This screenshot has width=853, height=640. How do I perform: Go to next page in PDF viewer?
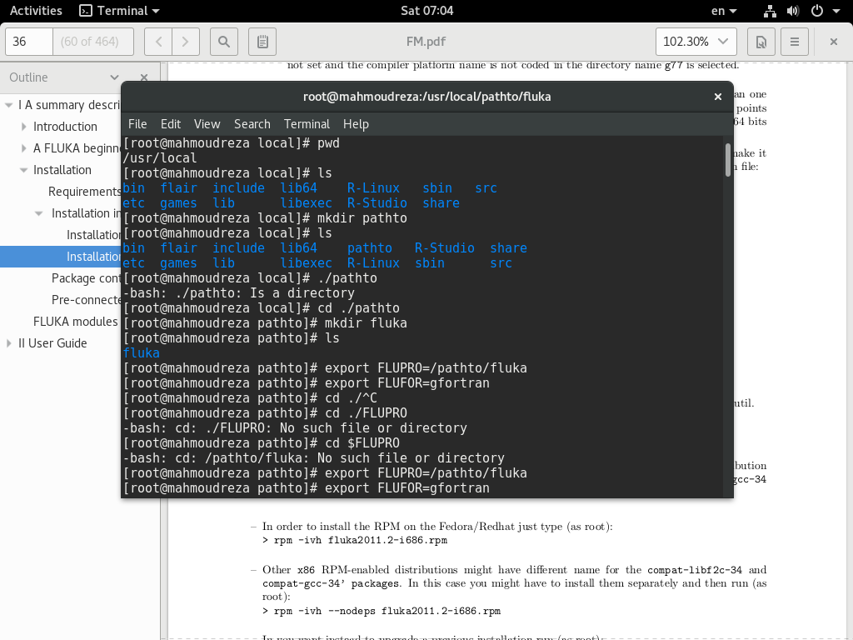click(186, 42)
